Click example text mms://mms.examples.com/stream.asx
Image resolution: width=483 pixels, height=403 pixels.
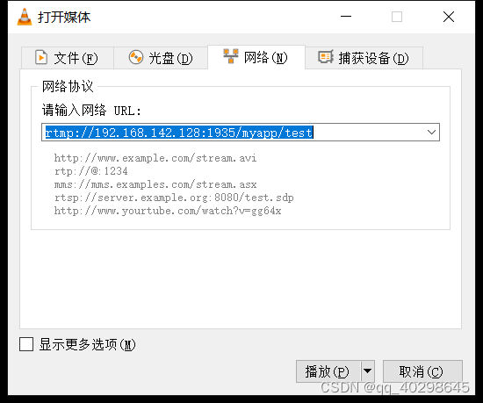155,184
